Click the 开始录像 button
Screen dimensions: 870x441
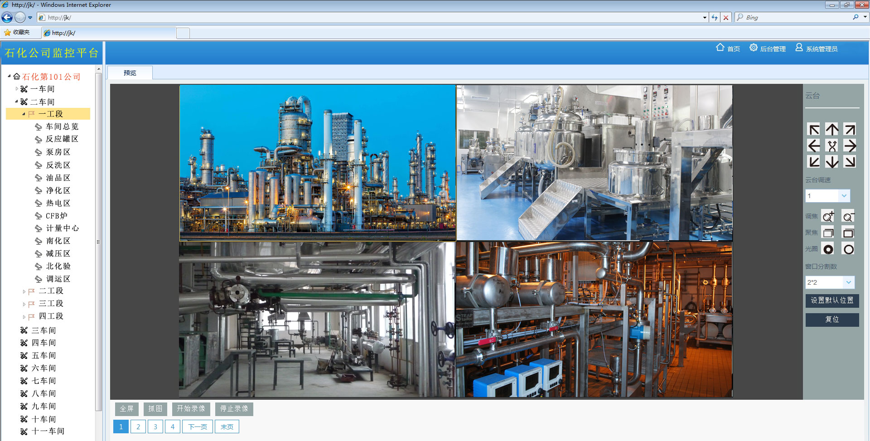191,409
